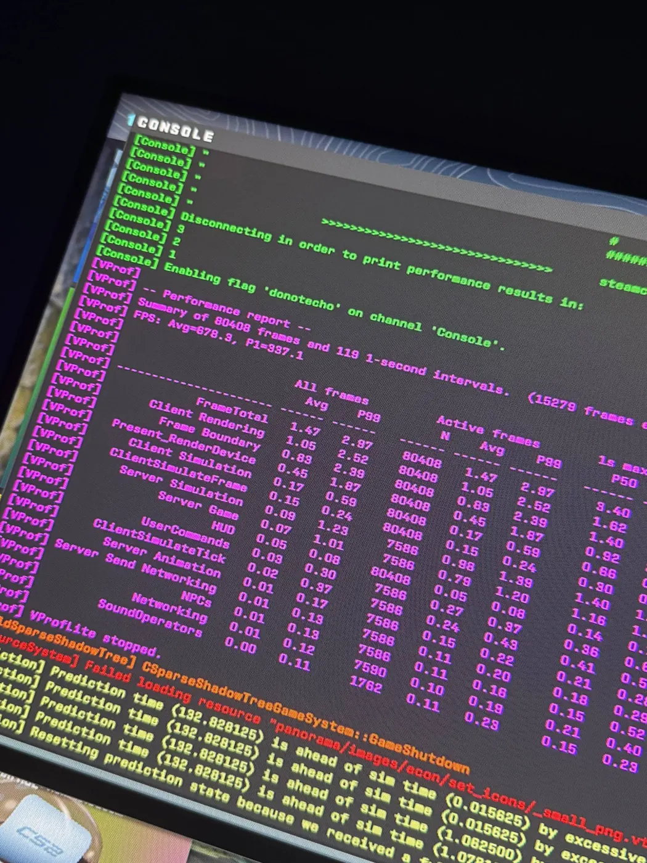Click the P50 value '3.40'

point(613,510)
